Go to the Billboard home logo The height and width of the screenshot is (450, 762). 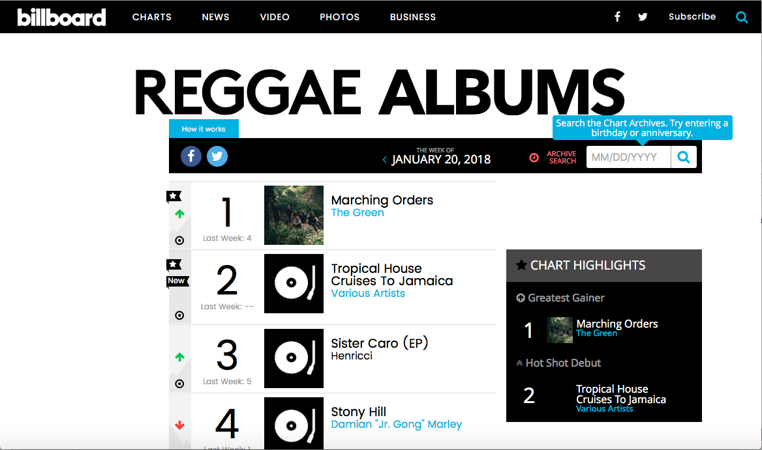click(x=61, y=17)
